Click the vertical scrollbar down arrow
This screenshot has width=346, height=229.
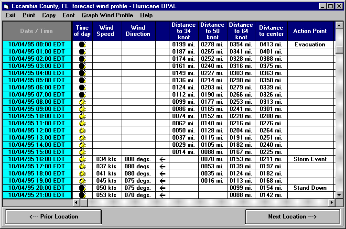point(339,195)
